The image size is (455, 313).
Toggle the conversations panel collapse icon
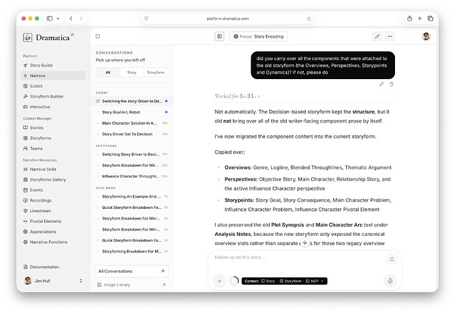[98, 36]
